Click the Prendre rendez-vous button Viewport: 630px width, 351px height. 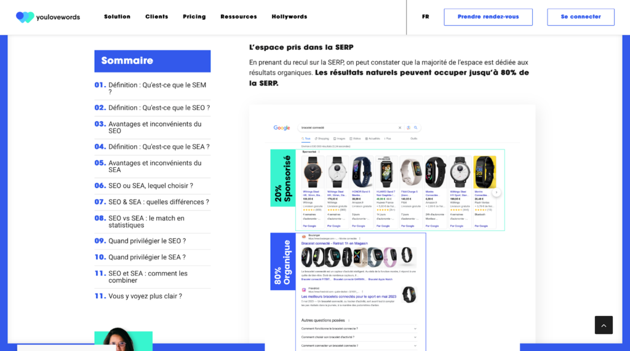point(488,17)
